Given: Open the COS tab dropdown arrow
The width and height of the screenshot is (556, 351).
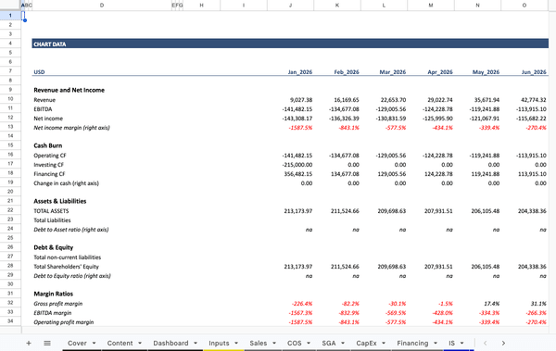Looking at the screenshot, I should (x=309, y=343).
